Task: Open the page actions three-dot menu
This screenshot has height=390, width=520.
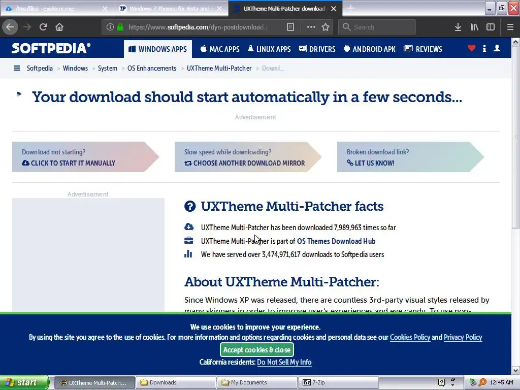Action: pyautogui.click(x=311, y=27)
